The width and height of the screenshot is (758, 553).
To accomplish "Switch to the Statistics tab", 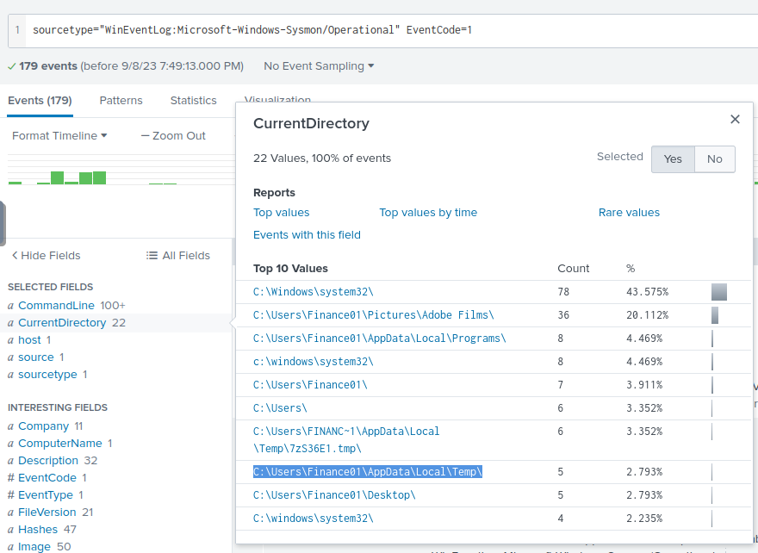I will pos(193,101).
